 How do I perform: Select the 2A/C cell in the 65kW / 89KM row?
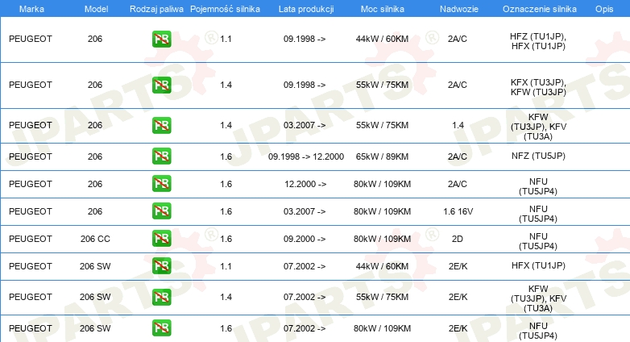pos(458,156)
